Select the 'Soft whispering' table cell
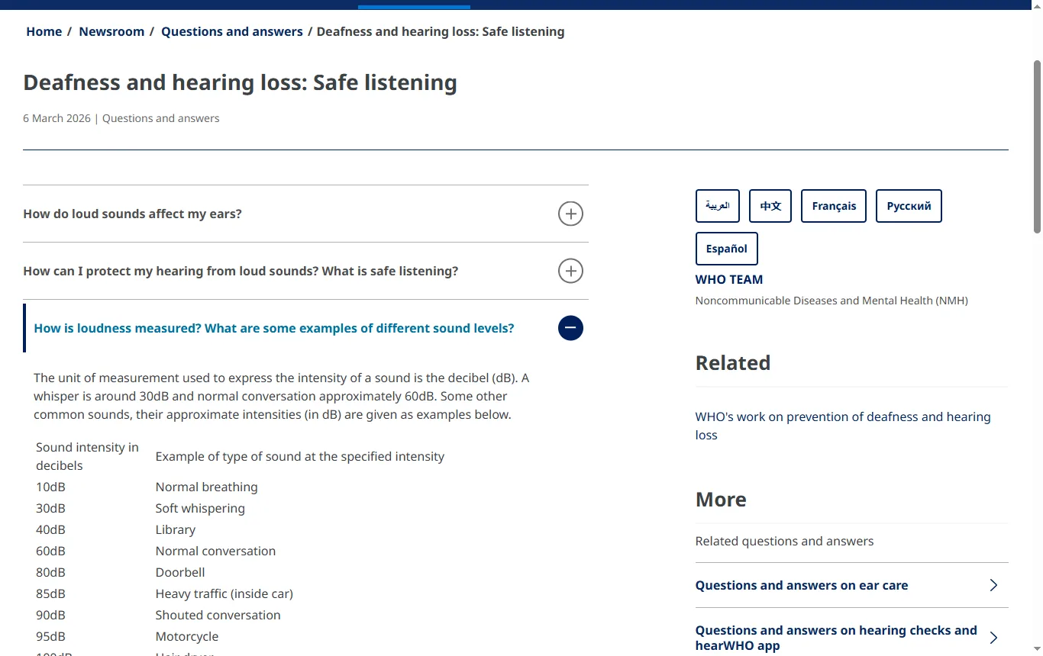1043x656 pixels. [x=200, y=508]
